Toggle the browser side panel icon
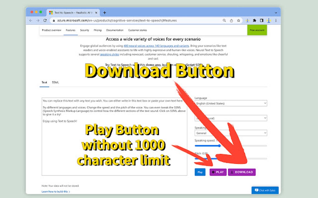 click(262, 20)
